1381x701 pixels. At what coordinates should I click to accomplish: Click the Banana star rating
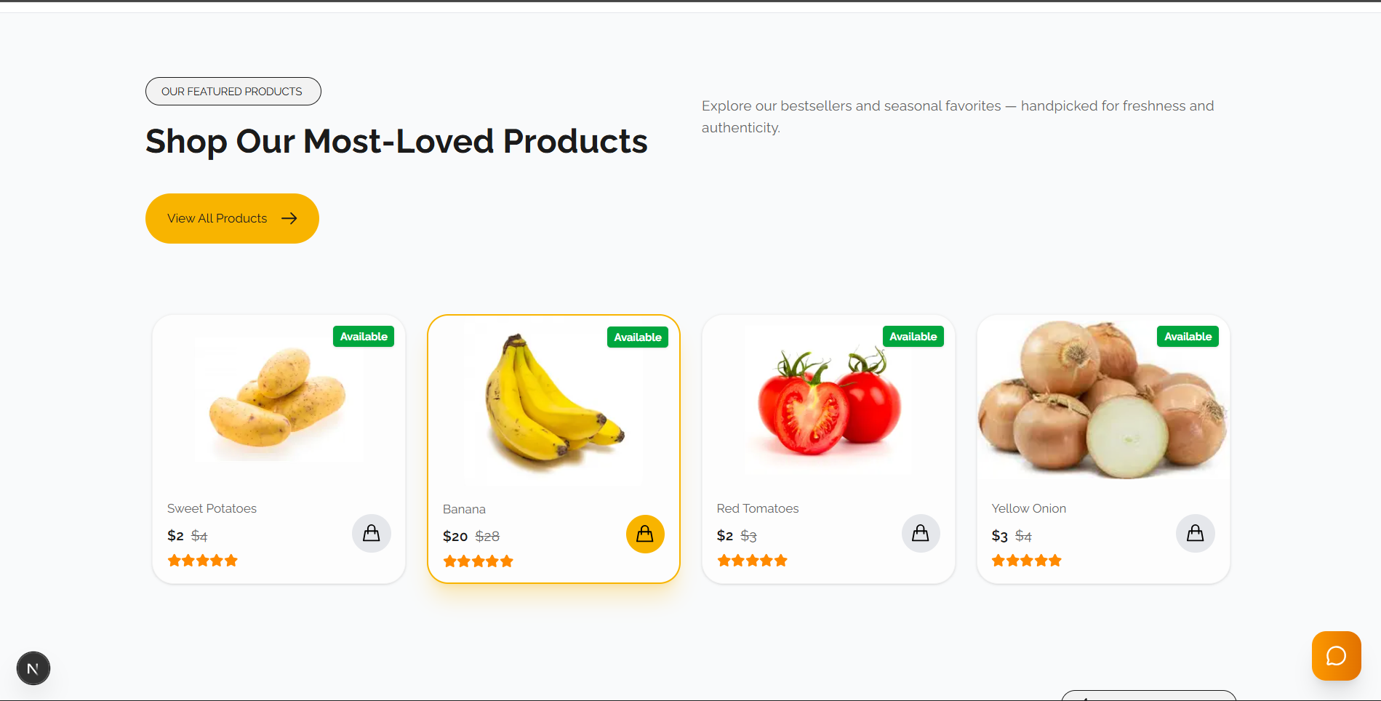479,561
